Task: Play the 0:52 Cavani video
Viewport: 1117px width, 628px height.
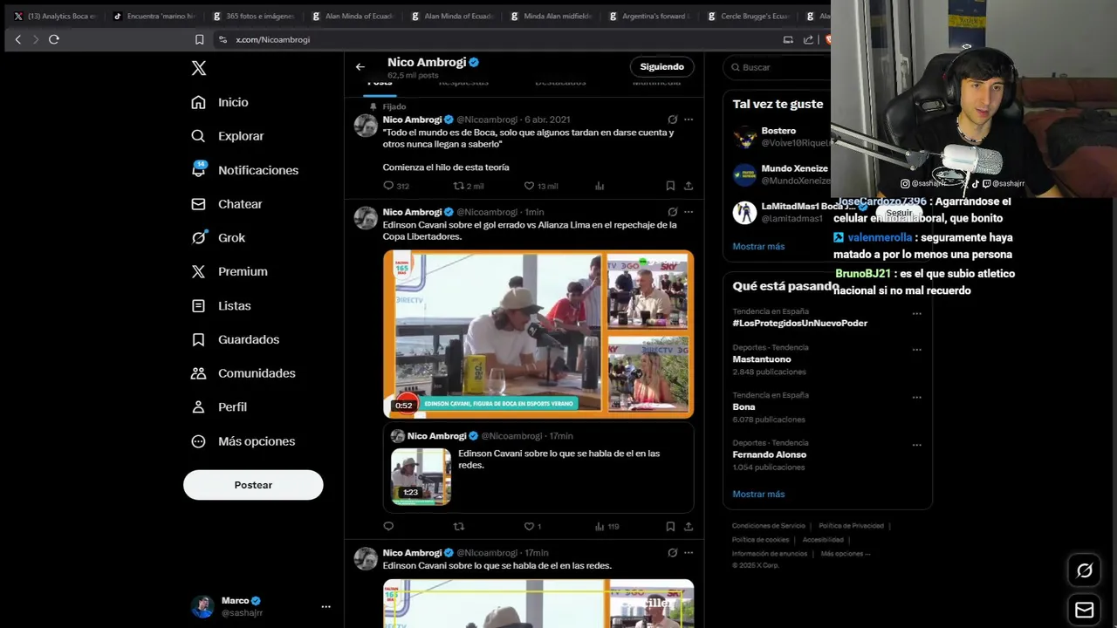Action: pyautogui.click(x=538, y=334)
